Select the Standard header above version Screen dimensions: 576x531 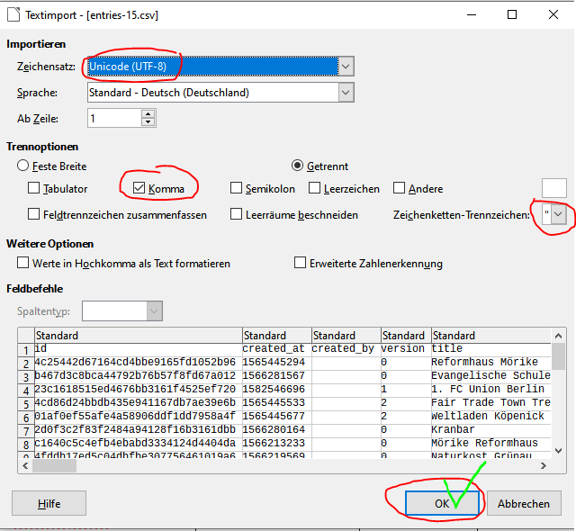pos(406,336)
